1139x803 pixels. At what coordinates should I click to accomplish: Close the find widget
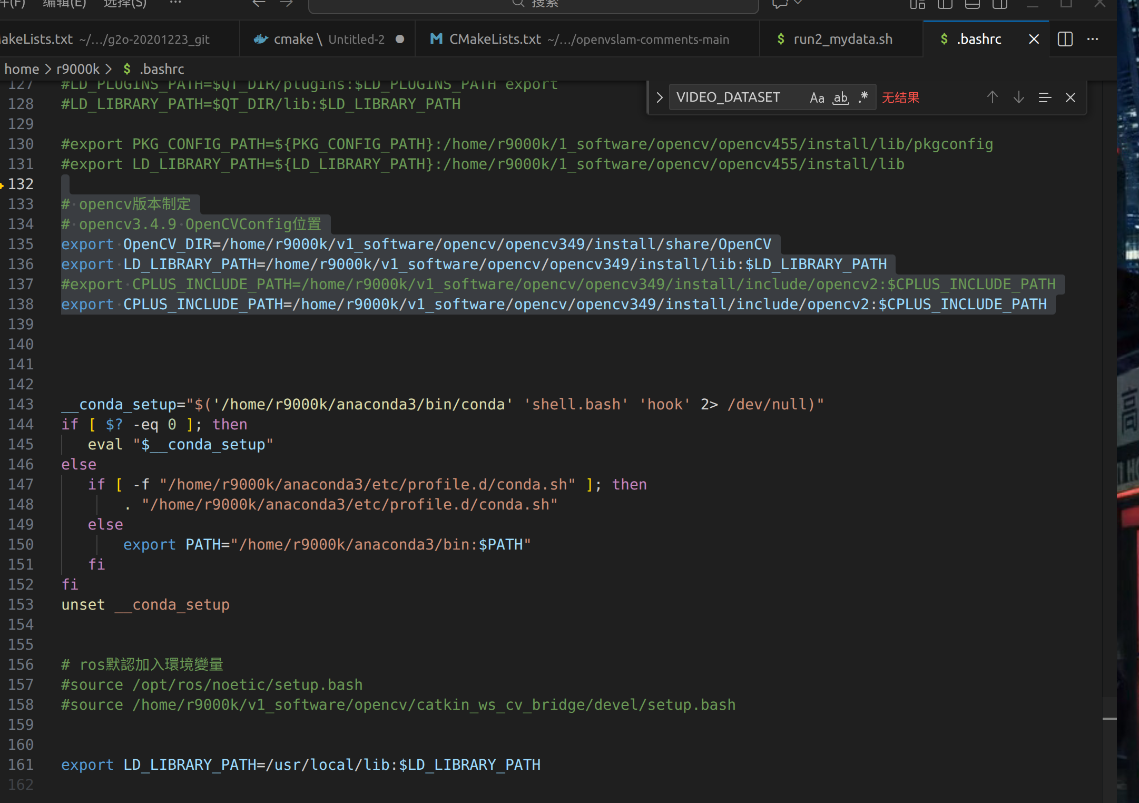tap(1071, 98)
